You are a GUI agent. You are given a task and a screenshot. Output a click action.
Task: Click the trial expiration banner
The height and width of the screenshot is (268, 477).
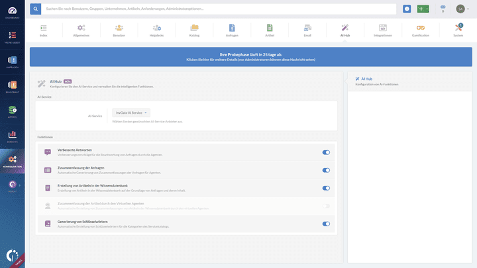[250, 57]
